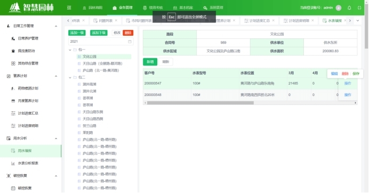This screenshot has width=369, height=193.
Task: Click the 2021 year input field
Action: click(x=101, y=42)
